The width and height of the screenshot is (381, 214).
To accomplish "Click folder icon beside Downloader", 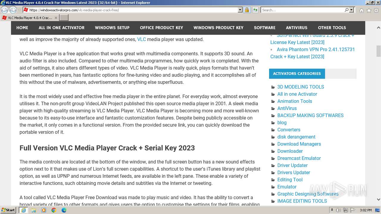I will pyautogui.click(x=273, y=151).
